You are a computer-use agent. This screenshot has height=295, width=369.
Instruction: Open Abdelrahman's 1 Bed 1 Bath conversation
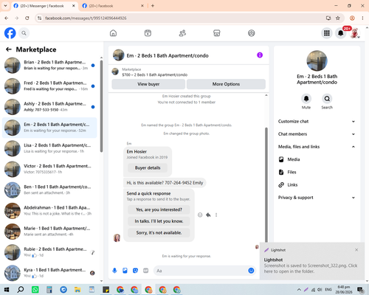(x=49, y=211)
